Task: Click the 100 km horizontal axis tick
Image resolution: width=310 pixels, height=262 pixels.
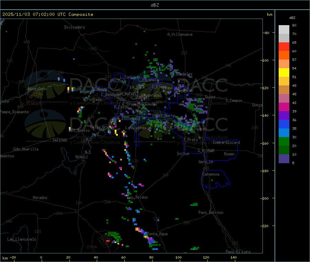Action: (178, 257)
